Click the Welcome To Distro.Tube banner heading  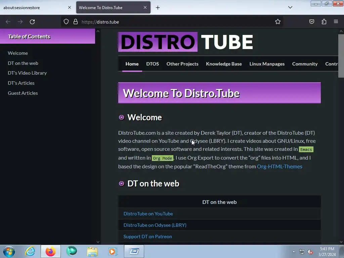tap(219, 93)
